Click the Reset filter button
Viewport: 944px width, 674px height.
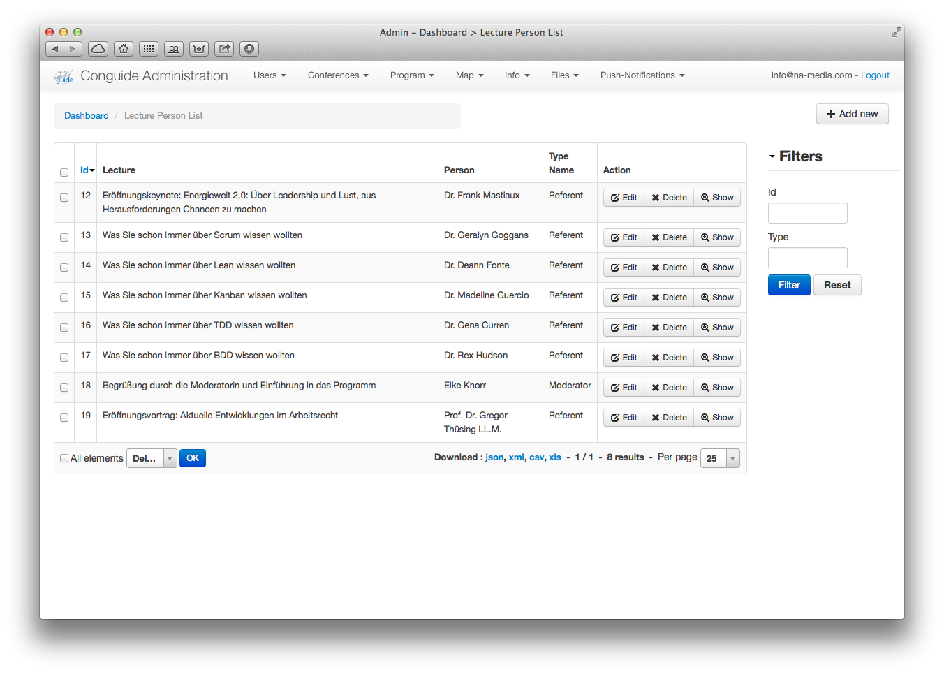(837, 285)
